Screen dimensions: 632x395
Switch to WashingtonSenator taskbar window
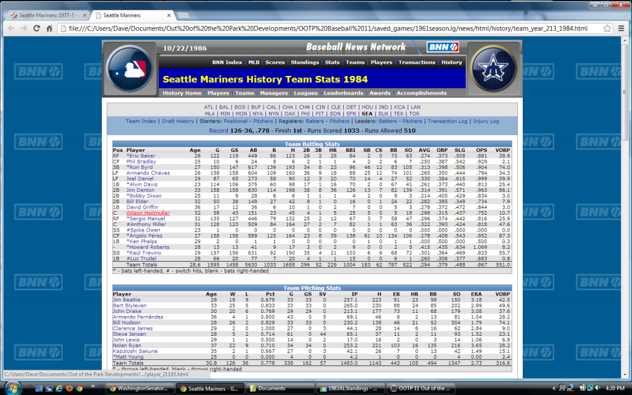tap(140, 389)
